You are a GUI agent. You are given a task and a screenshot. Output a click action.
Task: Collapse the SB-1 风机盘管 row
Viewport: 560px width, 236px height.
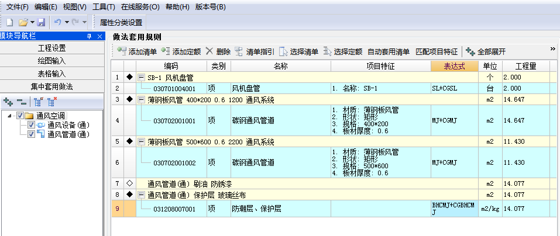click(141, 77)
